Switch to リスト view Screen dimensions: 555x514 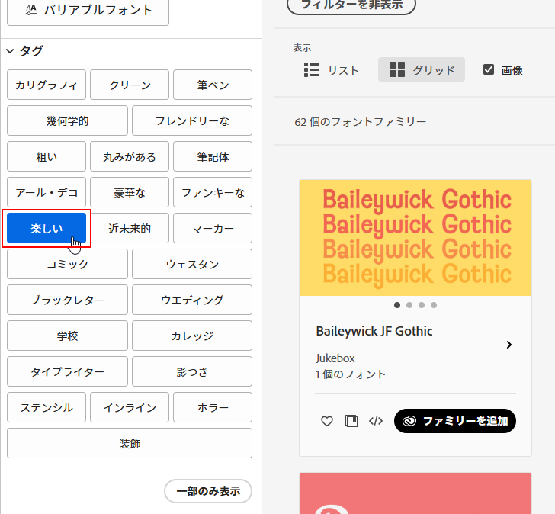coord(331,69)
